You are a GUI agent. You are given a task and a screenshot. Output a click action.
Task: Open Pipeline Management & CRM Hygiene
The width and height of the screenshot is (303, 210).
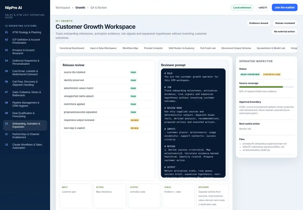25,104
